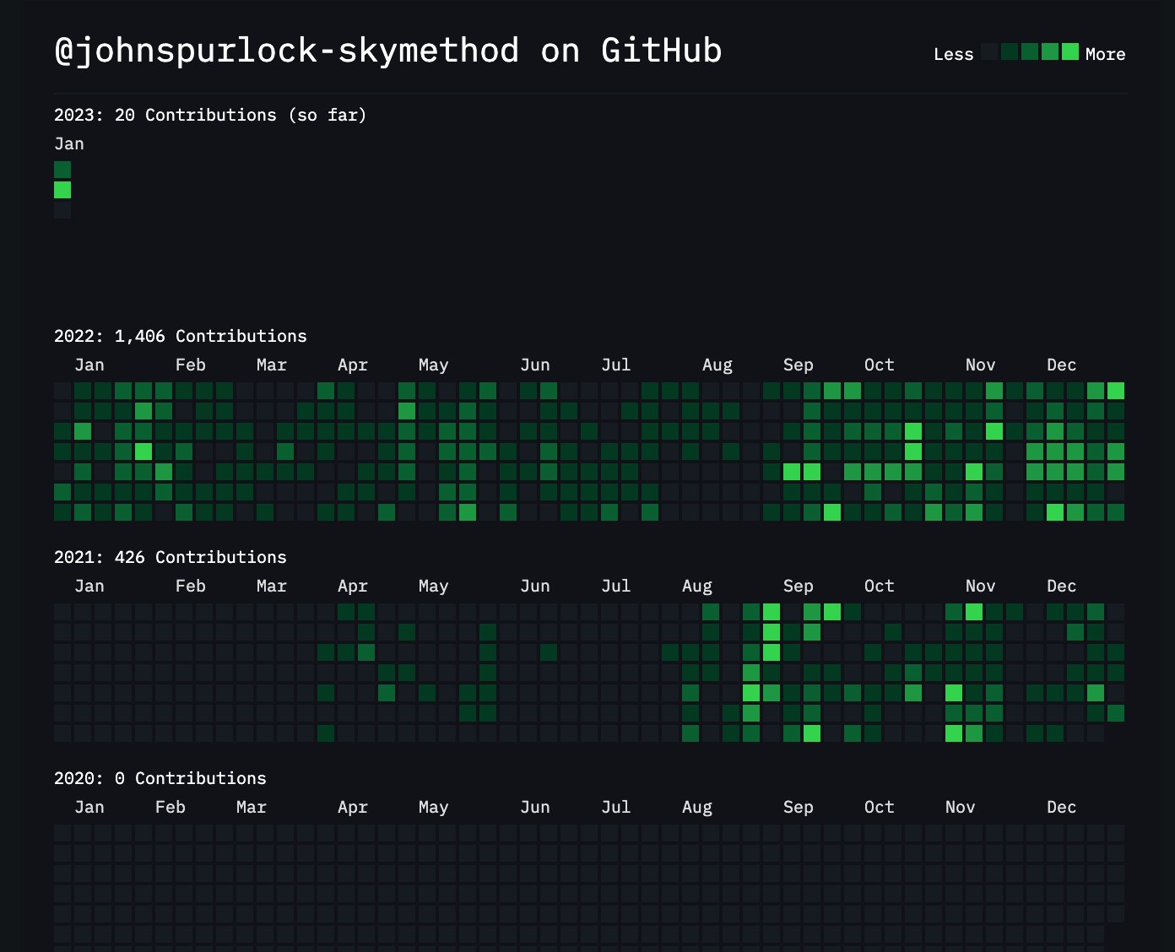Click the Sep label in the 2021 chart
1175x952 pixels.
(799, 586)
